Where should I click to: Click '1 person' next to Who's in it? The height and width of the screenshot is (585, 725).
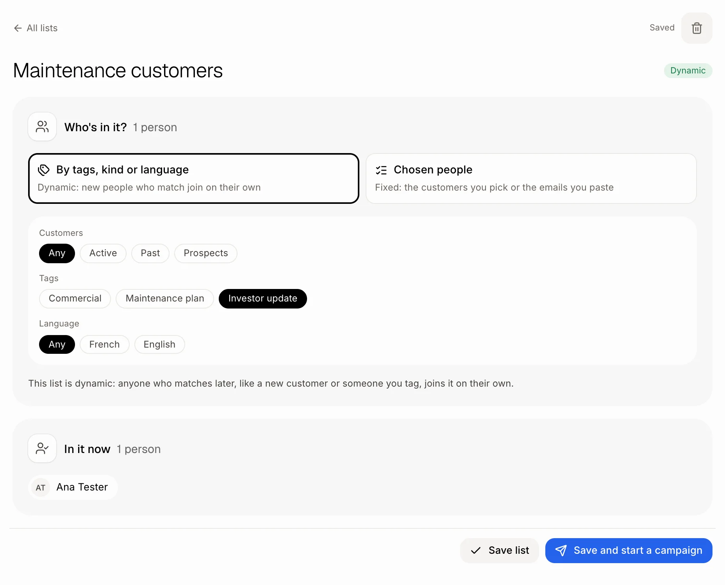155,127
